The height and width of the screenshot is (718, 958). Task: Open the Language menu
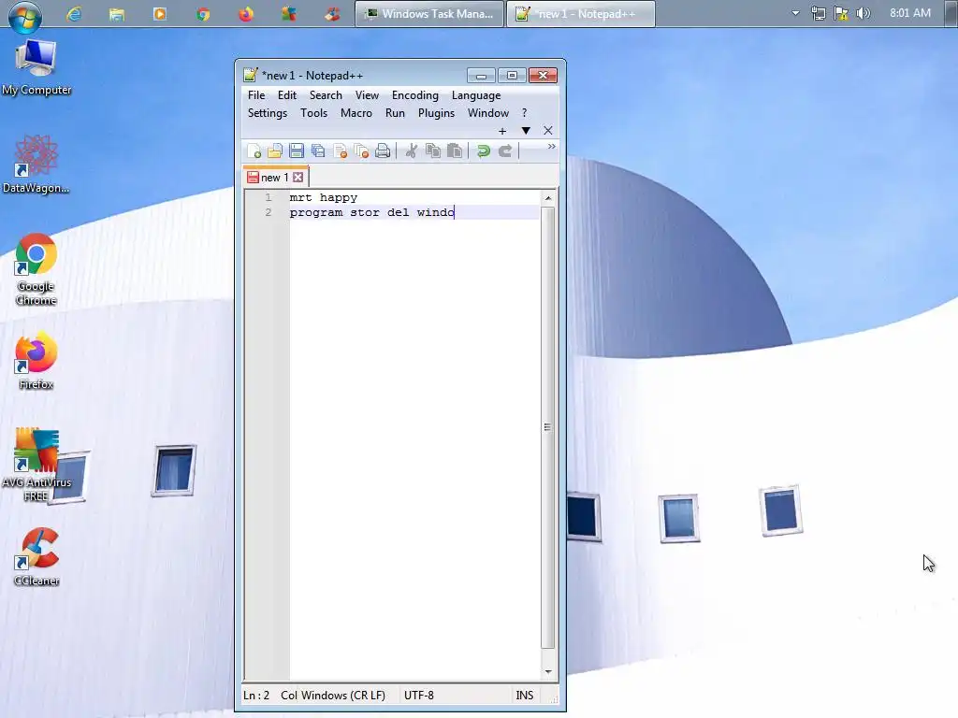click(476, 95)
